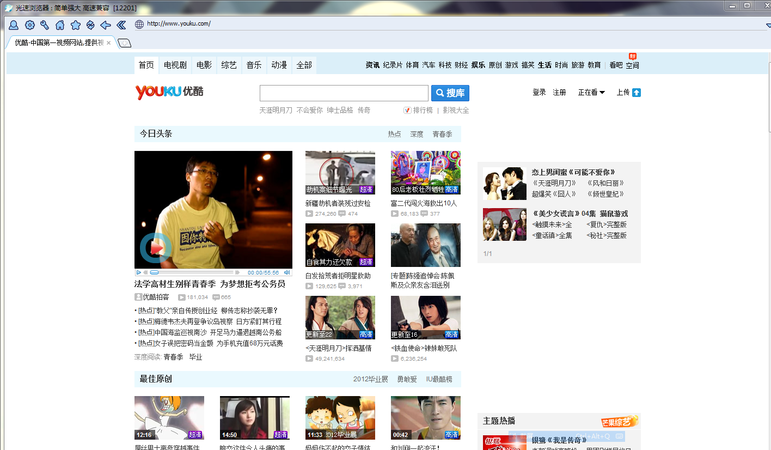Open the 娱乐 category in the top menu
This screenshot has height=450, width=771.
[x=478, y=64]
